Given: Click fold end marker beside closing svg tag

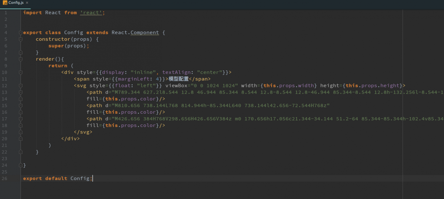Looking at the screenshot, I should (20, 132).
